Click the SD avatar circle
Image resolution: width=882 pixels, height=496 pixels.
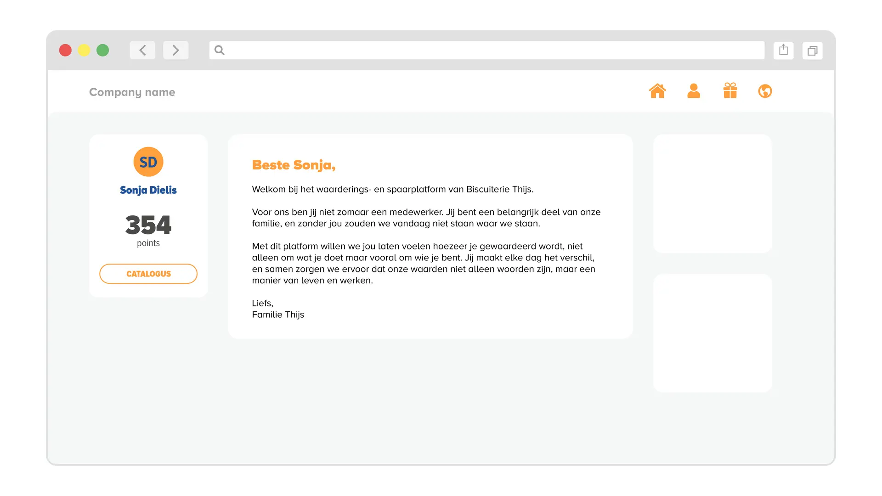[148, 162]
